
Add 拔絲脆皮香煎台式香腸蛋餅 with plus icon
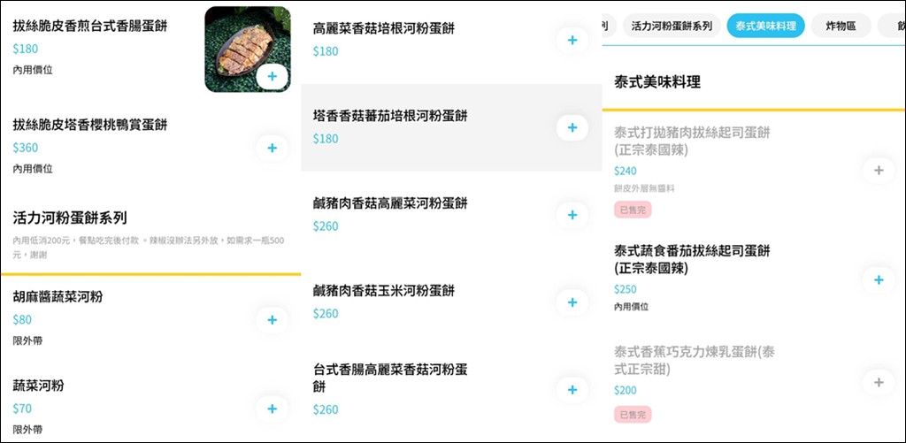(273, 76)
